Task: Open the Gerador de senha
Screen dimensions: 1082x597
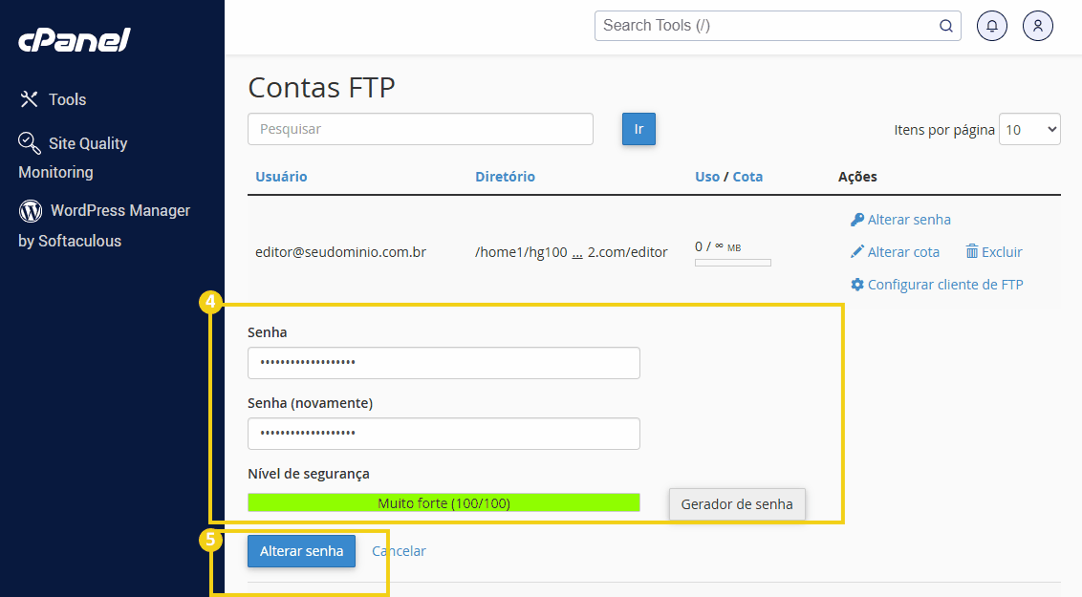Action: pyautogui.click(x=737, y=504)
